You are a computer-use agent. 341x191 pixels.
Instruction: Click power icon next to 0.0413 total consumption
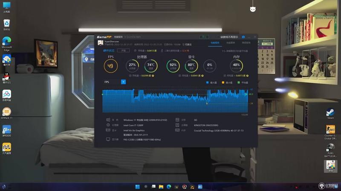(x=135, y=51)
